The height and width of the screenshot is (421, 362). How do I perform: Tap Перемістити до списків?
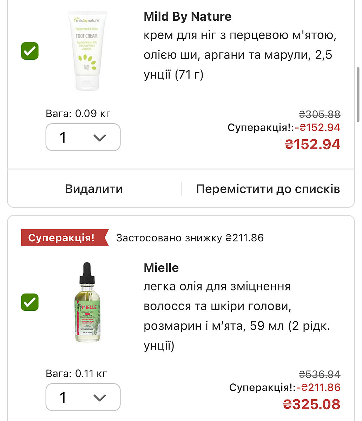click(268, 189)
